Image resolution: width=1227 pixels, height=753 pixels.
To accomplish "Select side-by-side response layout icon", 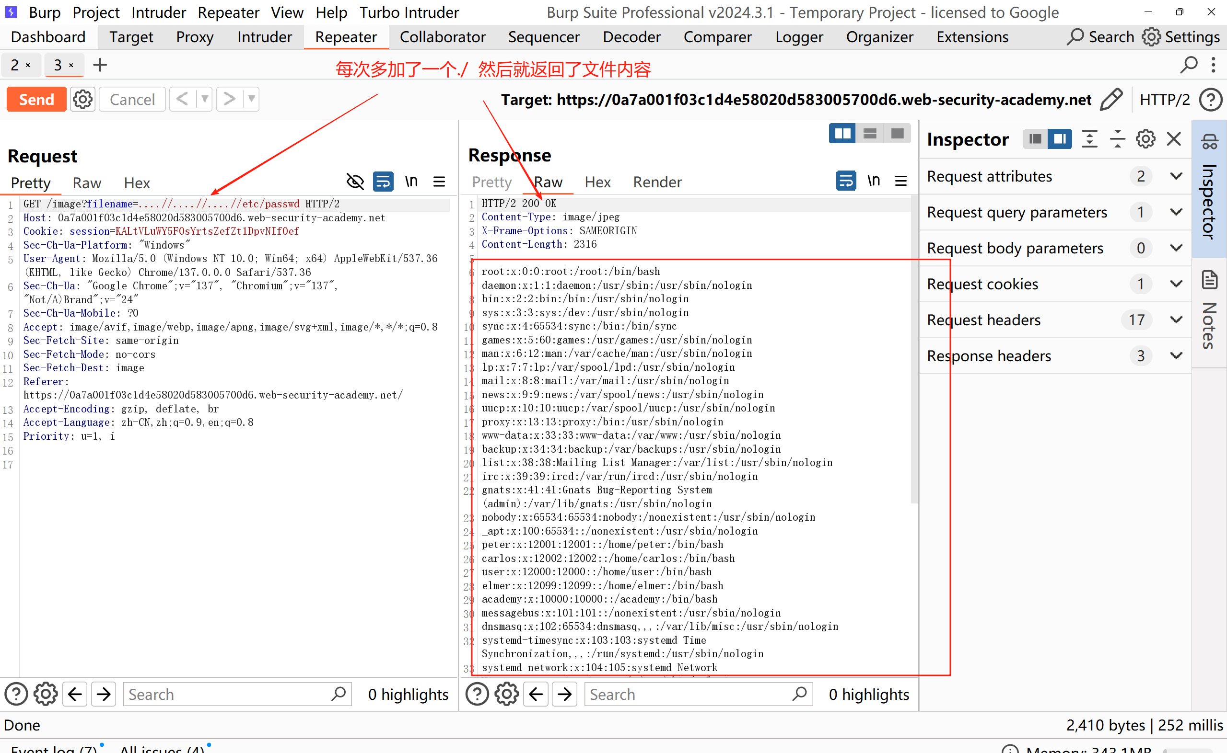I will [x=842, y=134].
